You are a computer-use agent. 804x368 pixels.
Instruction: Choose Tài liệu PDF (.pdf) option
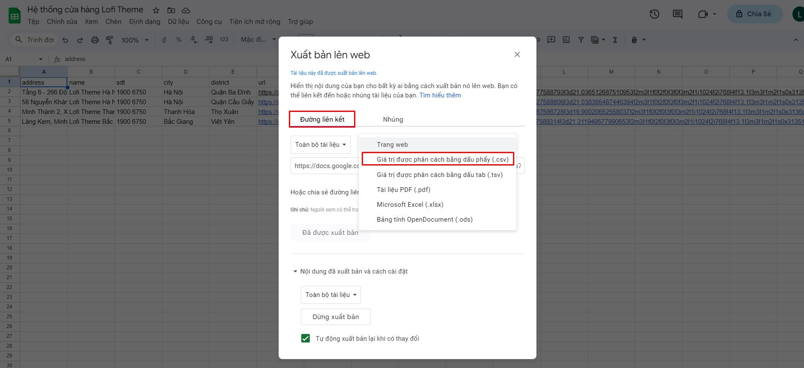tap(438, 189)
